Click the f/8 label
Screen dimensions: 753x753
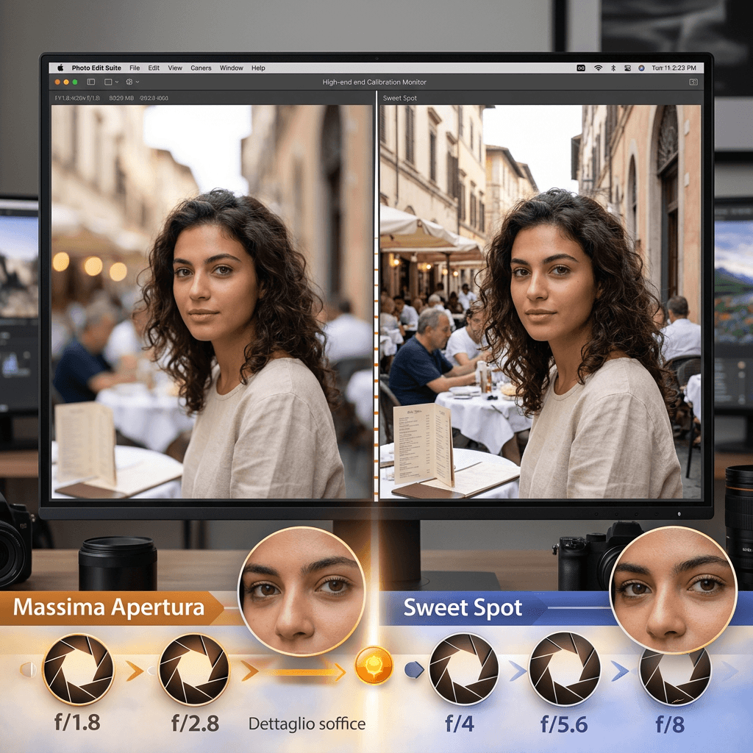pyautogui.click(x=670, y=724)
